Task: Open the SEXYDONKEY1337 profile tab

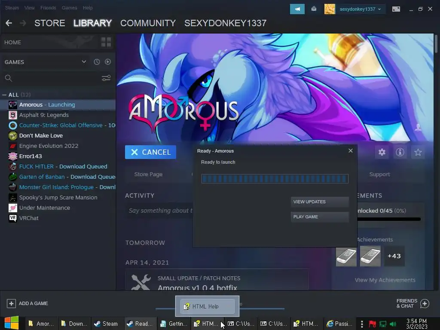Action: pyautogui.click(x=225, y=23)
